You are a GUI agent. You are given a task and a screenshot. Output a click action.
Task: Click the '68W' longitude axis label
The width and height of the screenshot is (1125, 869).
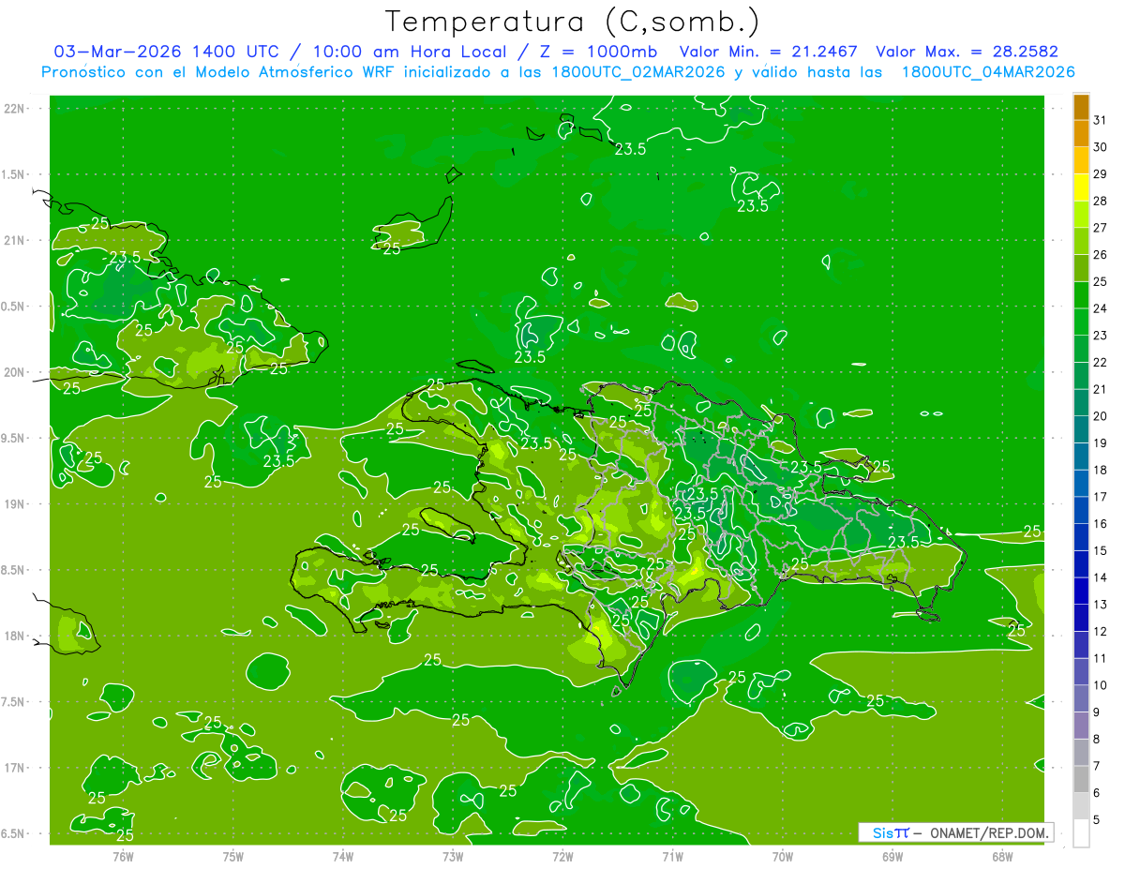pos(1002,856)
